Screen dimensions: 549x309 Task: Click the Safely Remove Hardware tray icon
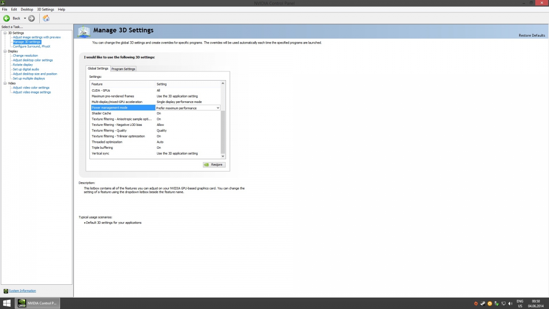click(496, 304)
